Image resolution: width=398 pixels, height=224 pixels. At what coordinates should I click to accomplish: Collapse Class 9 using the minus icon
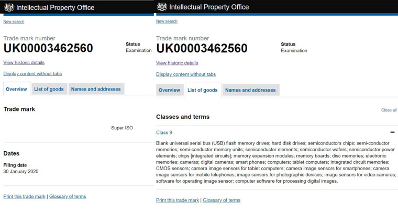pos(392,132)
